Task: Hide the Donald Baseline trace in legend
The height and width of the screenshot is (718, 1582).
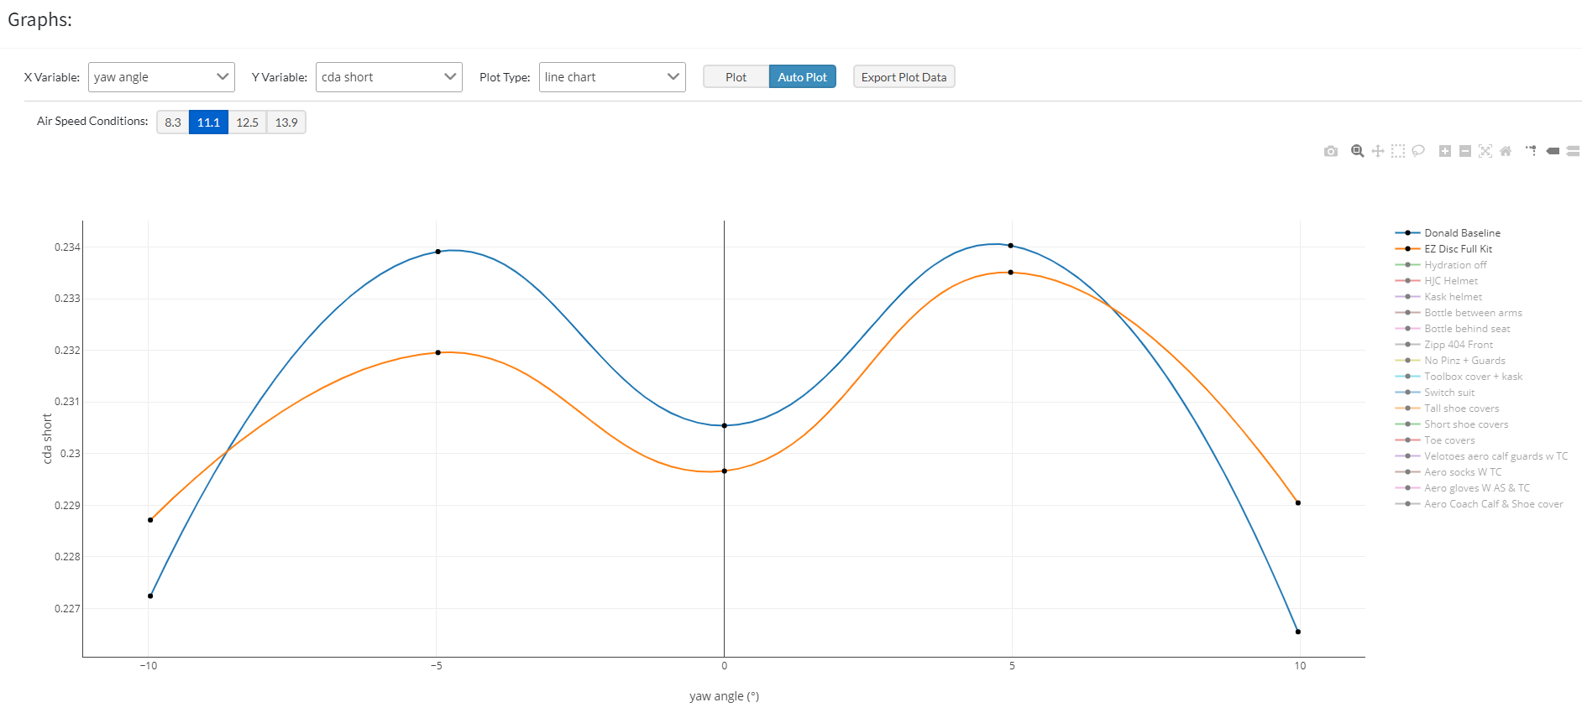Action: coord(1462,233)
